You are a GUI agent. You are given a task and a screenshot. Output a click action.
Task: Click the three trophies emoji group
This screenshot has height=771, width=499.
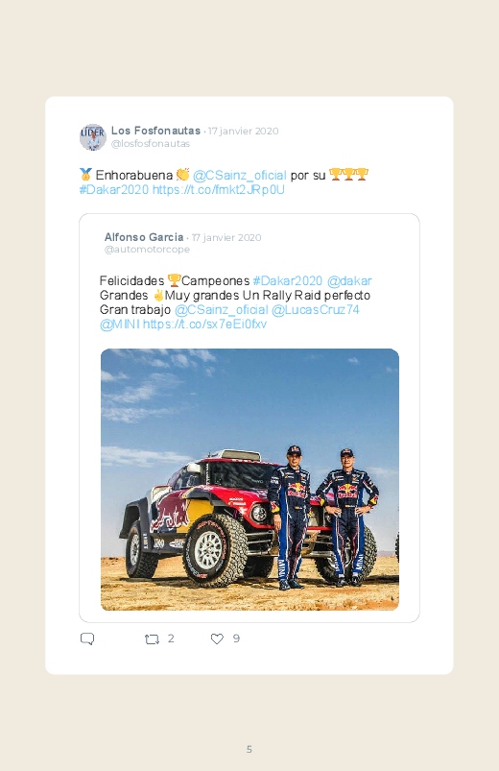(348, 174)
